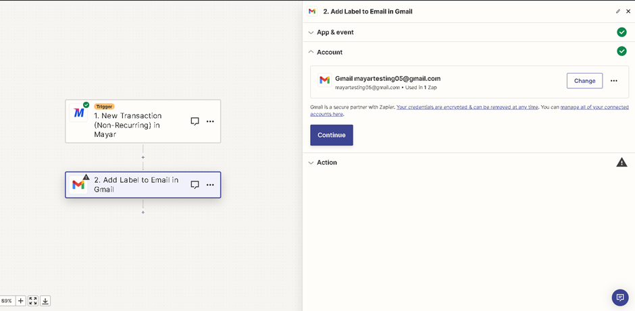Click the Gmail icon in the account box
Viewport: 635px width, 311px height.
tap(324, 80)
